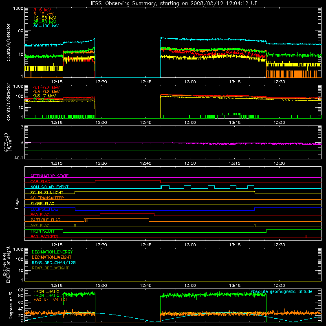Click the SC_TRANSMITTER flag label
This screenshot has width=326, height=326.
[47, 198]
